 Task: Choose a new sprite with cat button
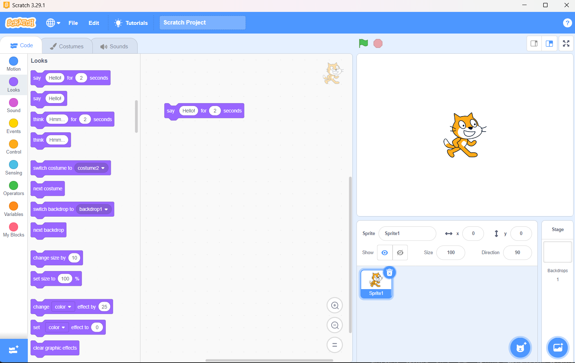520,348
